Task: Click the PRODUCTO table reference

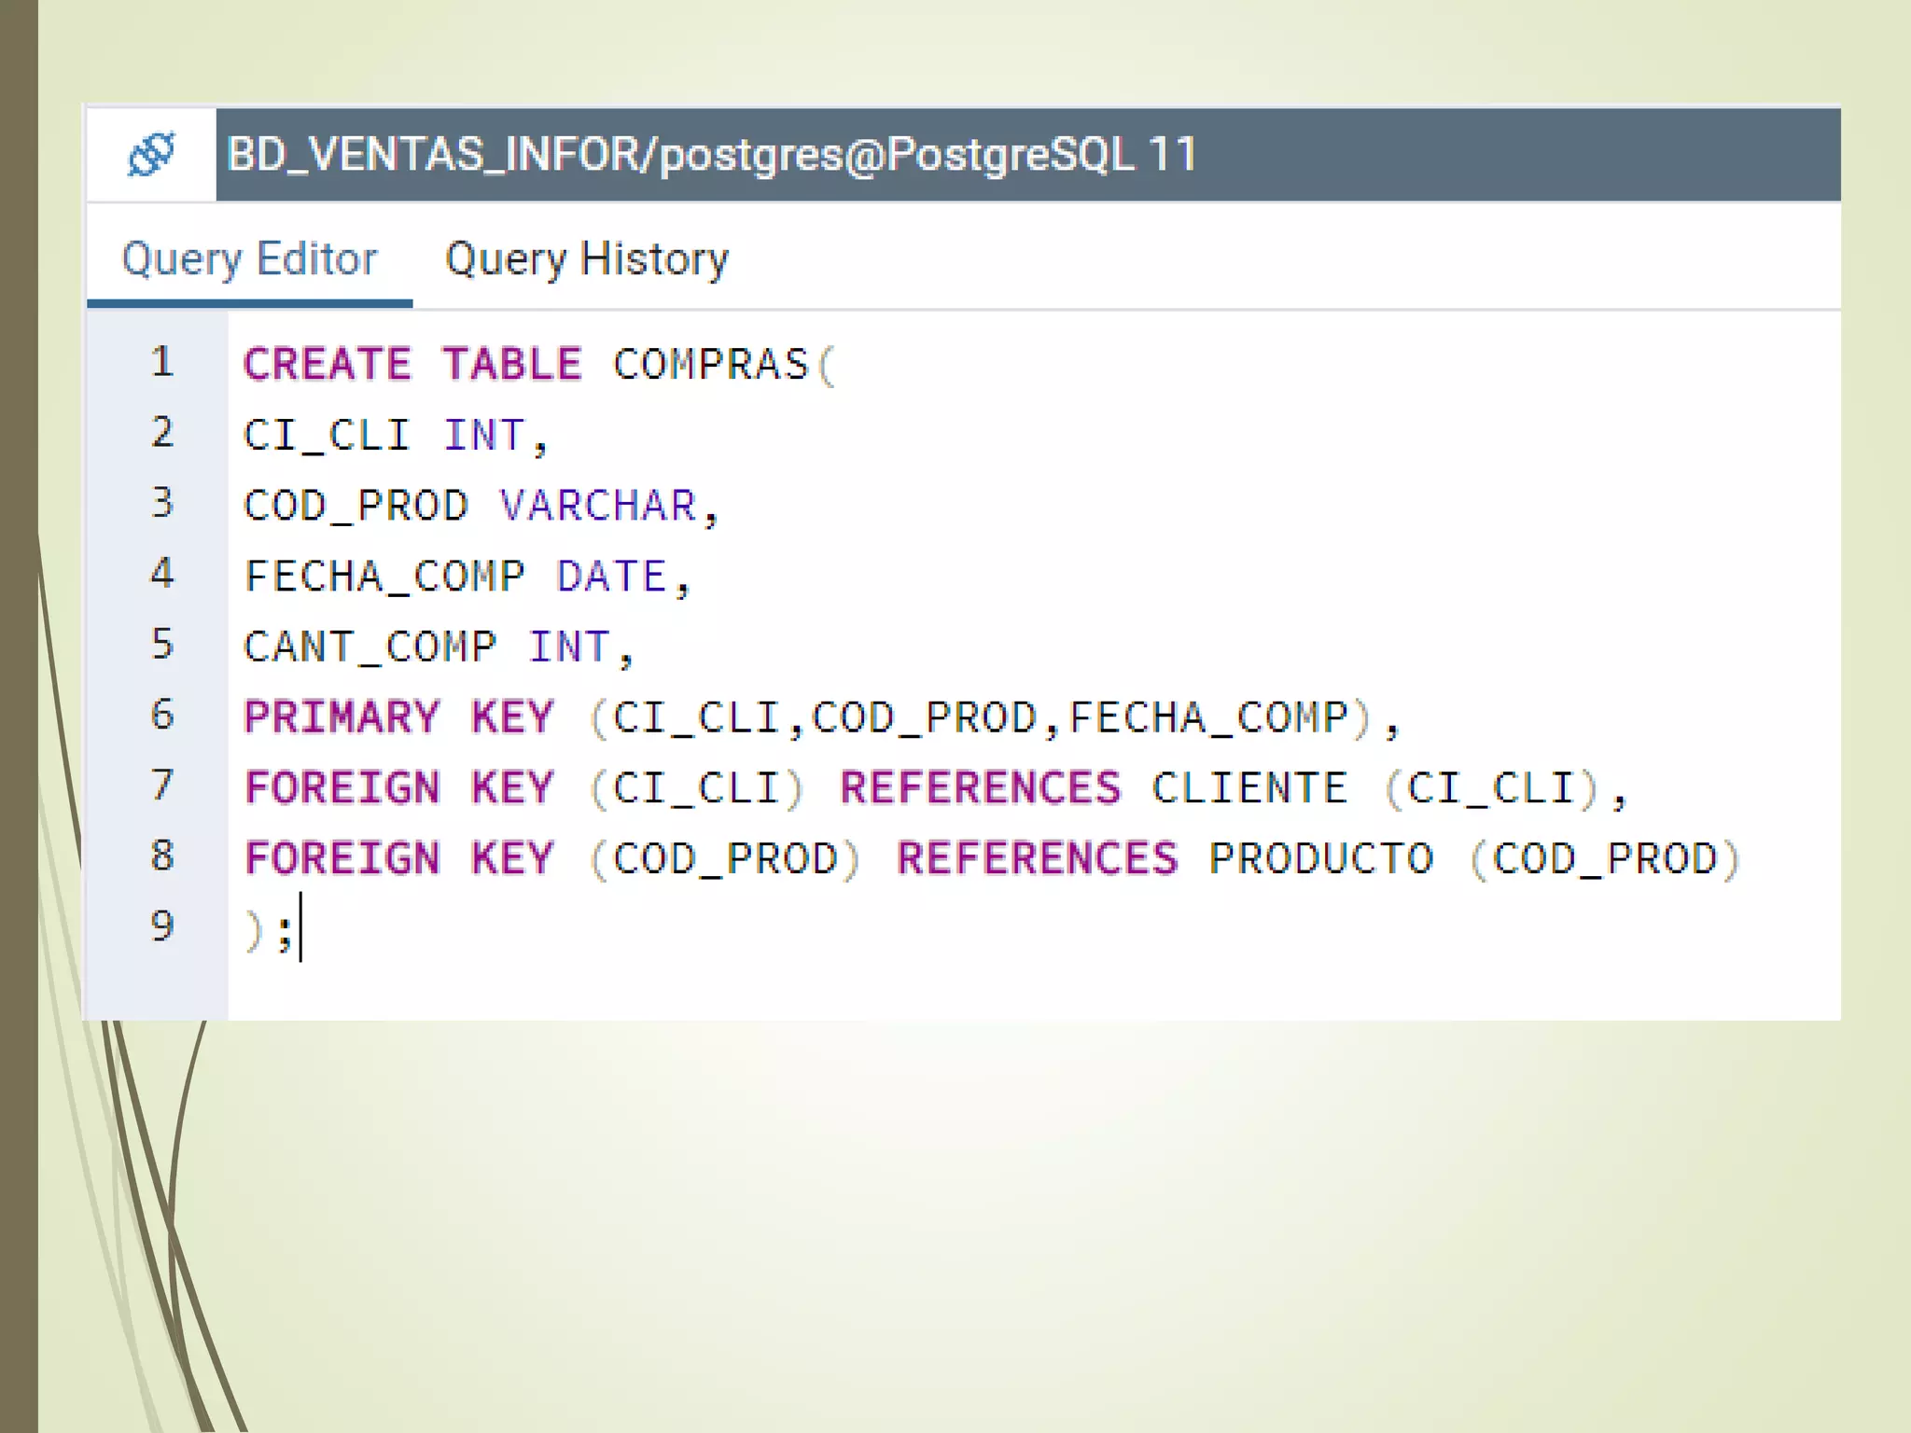Action: coord(1321,859)
